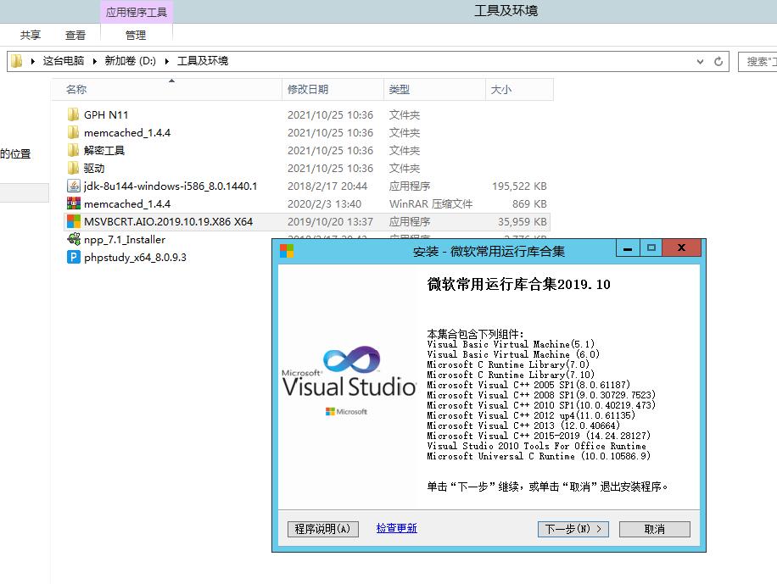
Task: Click the search box for 工具及环境
Action: tap(759, 61)
